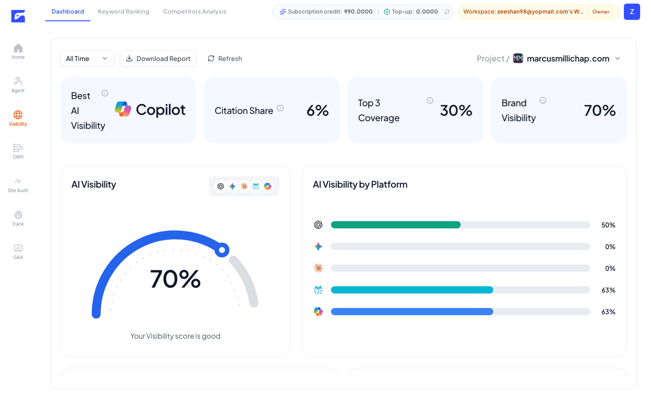Click the ChatGPT 50% platform bar
651x407 pixels.
click(461, 225)
